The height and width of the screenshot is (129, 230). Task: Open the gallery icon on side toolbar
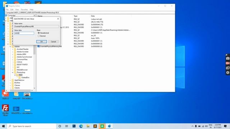pos(227,68)
